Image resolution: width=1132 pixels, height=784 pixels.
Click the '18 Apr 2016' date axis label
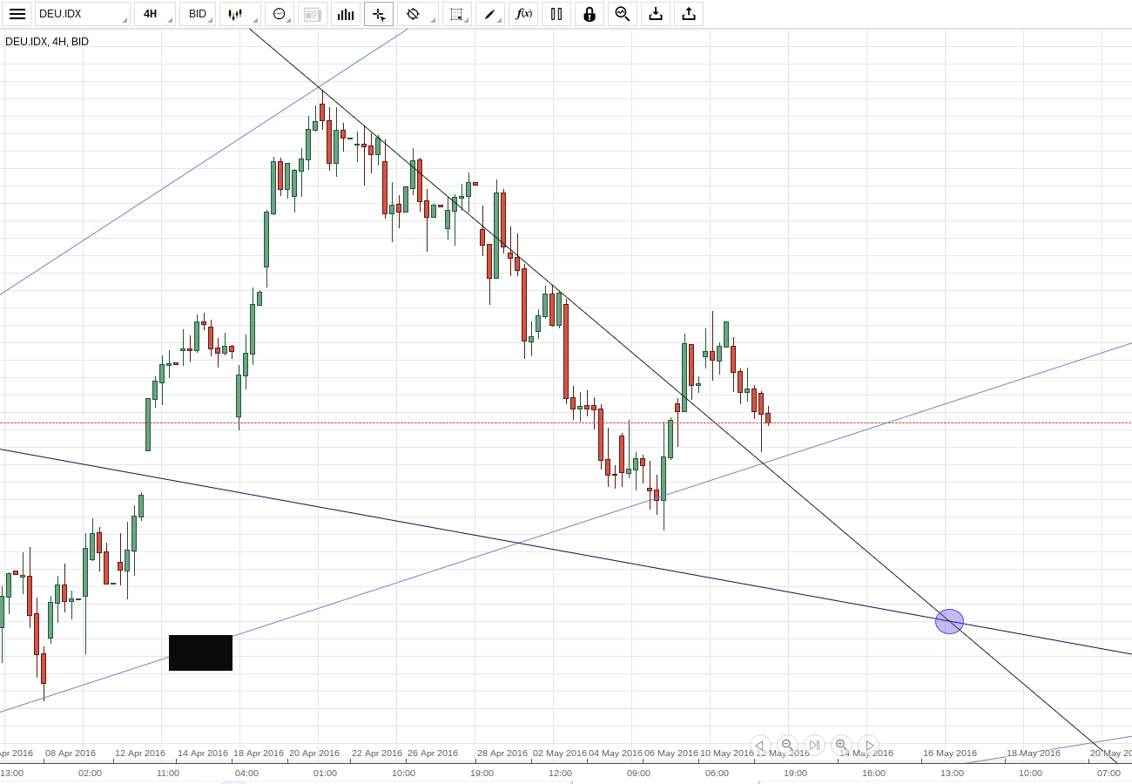tap(259, 753)
